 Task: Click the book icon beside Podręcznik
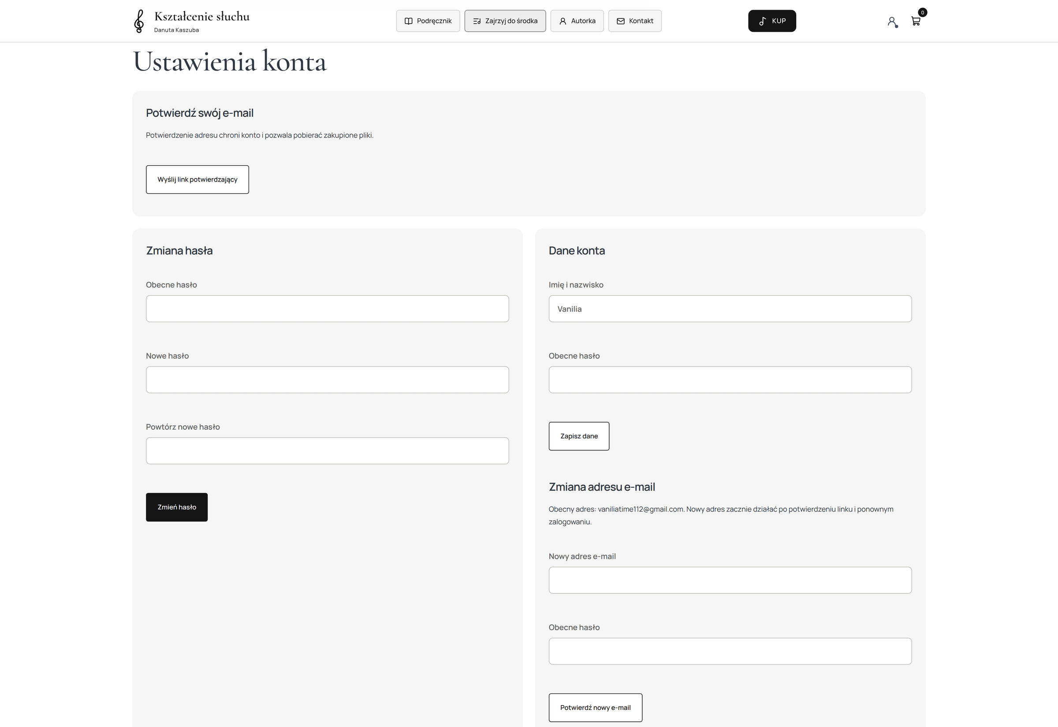click(409, 21)
